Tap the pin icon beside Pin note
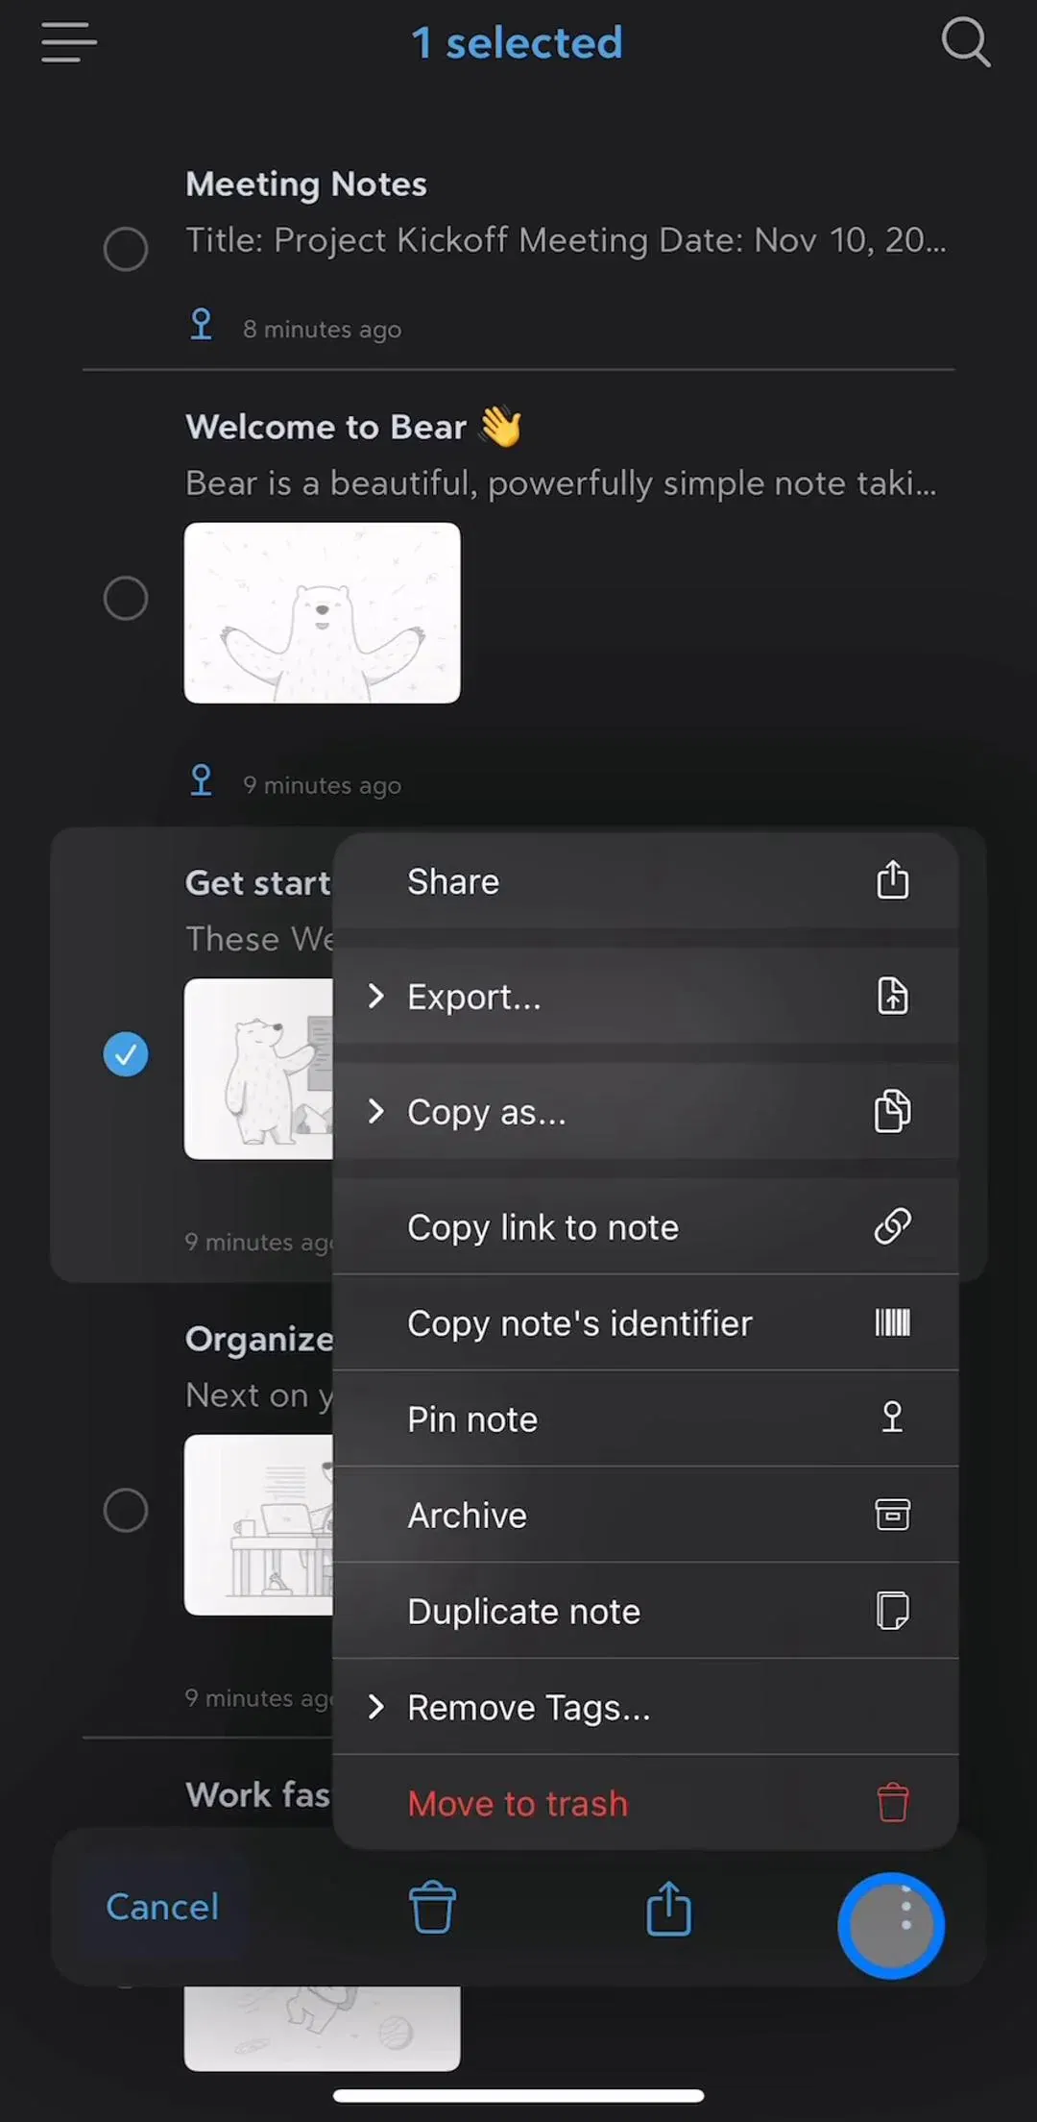 click(x=892, y=1418)
